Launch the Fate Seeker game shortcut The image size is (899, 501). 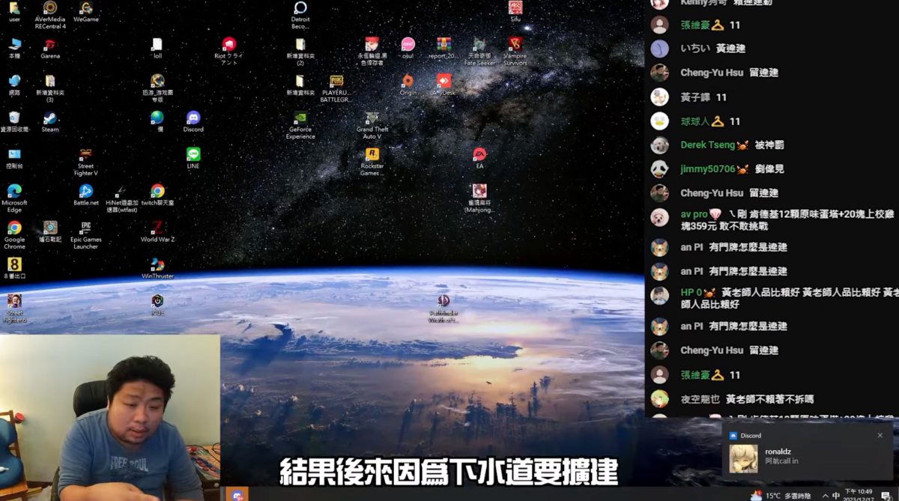coord(479,52)
